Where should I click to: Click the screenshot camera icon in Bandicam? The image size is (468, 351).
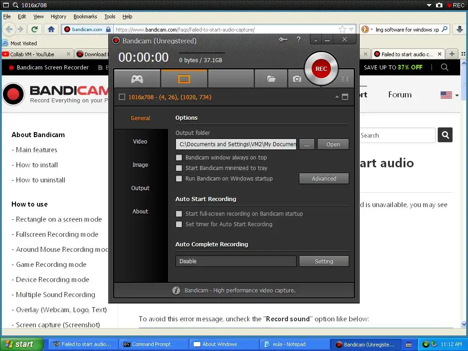[297, 79]
